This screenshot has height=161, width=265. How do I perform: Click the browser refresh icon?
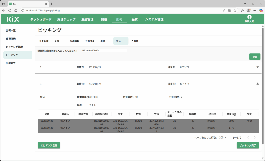[x=10, y=10]
